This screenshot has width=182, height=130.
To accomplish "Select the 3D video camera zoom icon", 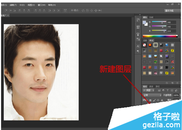I will click(x=100, y=10).
